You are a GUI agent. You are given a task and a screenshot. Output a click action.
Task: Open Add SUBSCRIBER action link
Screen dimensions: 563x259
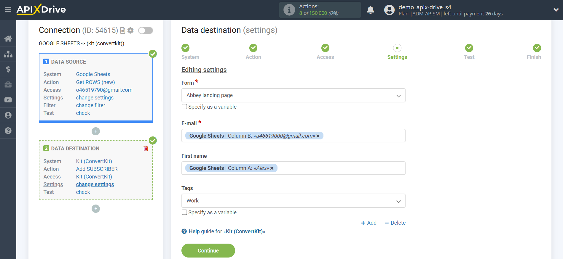97,169
